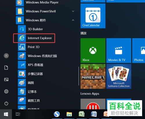Open the Documents sidebar icon
The image size is (145, 119).
click(x=6, y=67)
